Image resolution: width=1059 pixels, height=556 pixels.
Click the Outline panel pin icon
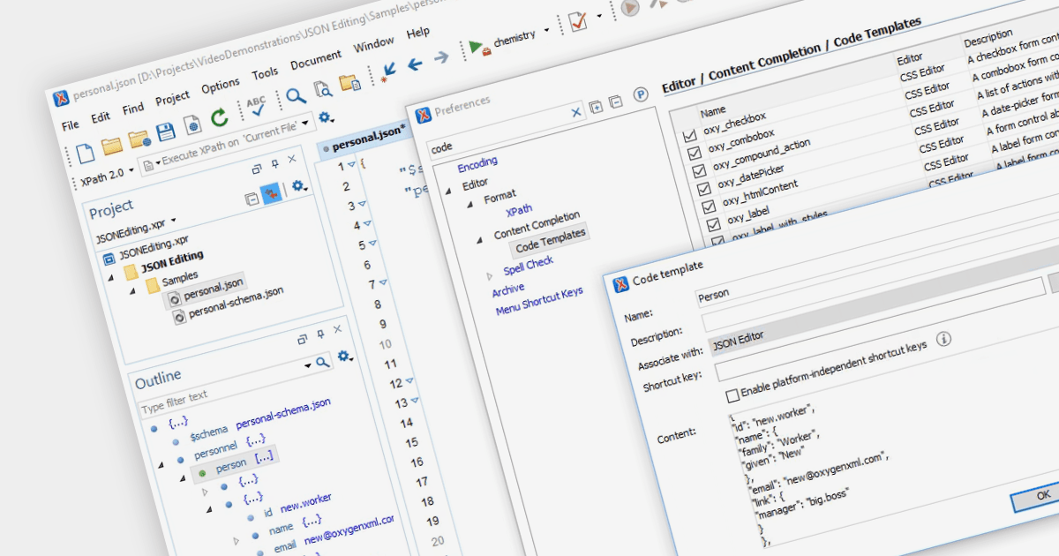pos(320,334)
